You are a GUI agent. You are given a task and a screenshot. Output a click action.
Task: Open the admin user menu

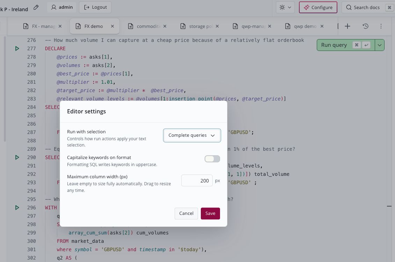point(62,7)
